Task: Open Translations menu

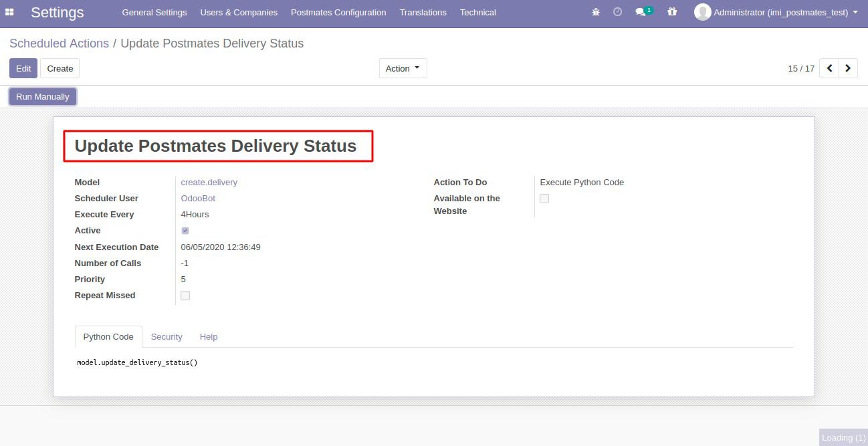Action: (423, 13)
